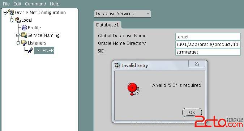Open the File menu
The image size is (244, 131).
point(6,4)
